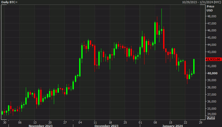Screen dimensions: 222x127
Task: Click the 37,000 price axis label
Action: [x=212, y=95]
